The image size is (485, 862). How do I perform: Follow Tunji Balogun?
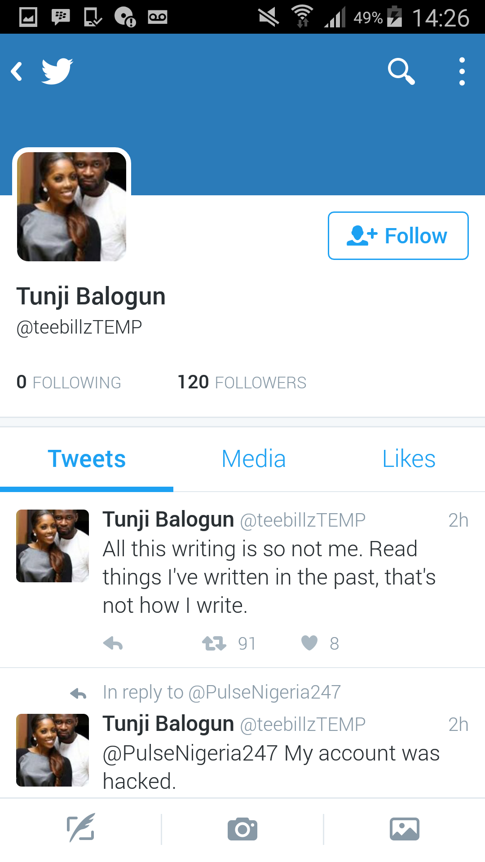point(398,236)
